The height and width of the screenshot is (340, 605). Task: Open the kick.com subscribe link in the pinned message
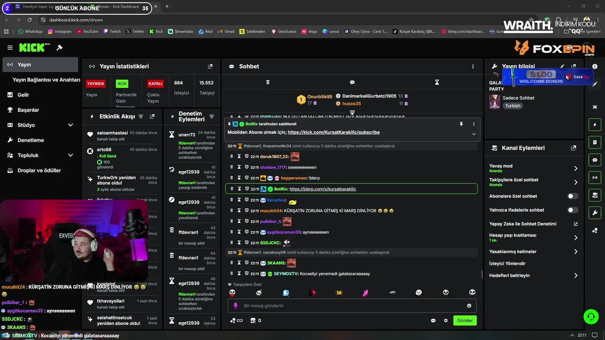point(334,132)
